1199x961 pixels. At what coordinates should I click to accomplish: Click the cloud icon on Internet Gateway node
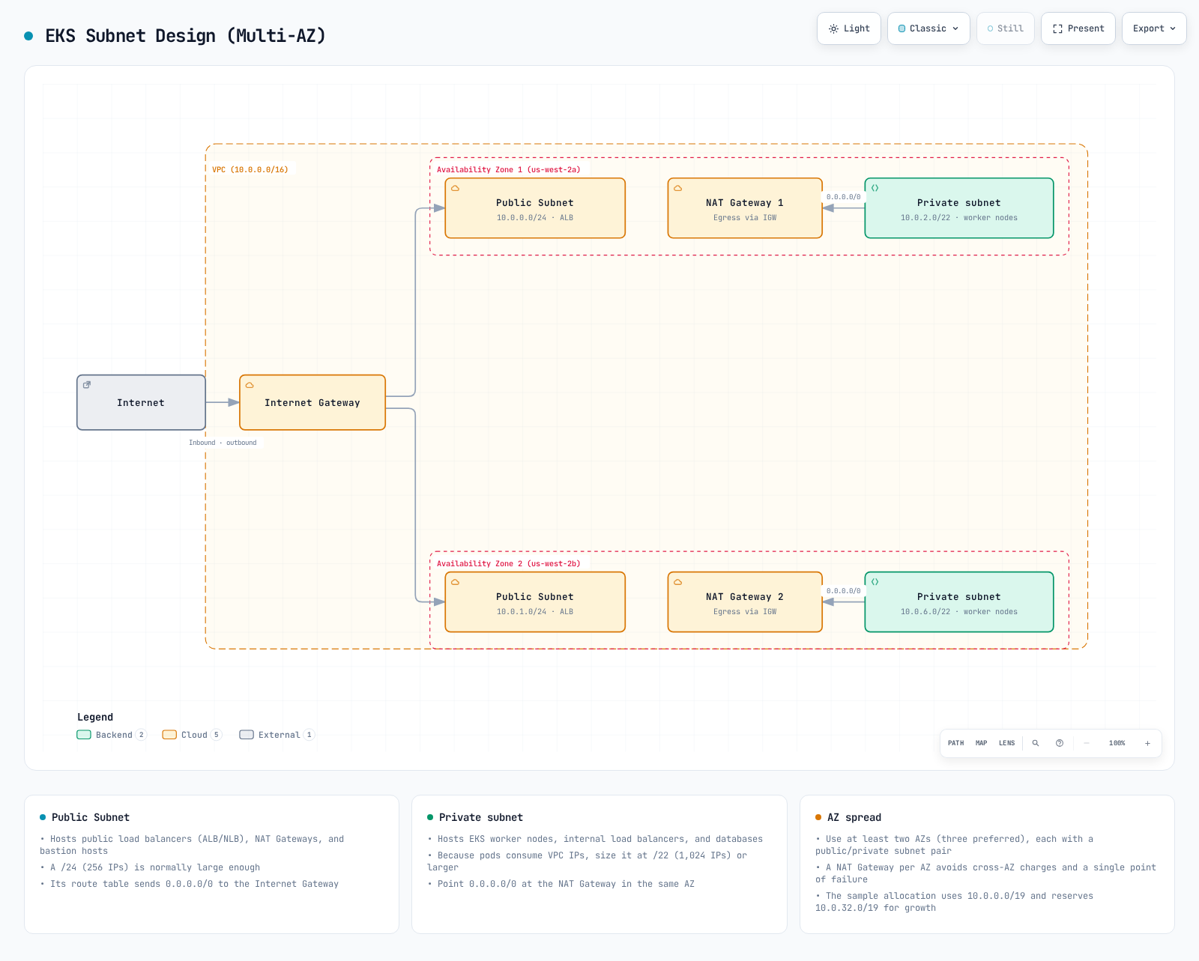250,385
